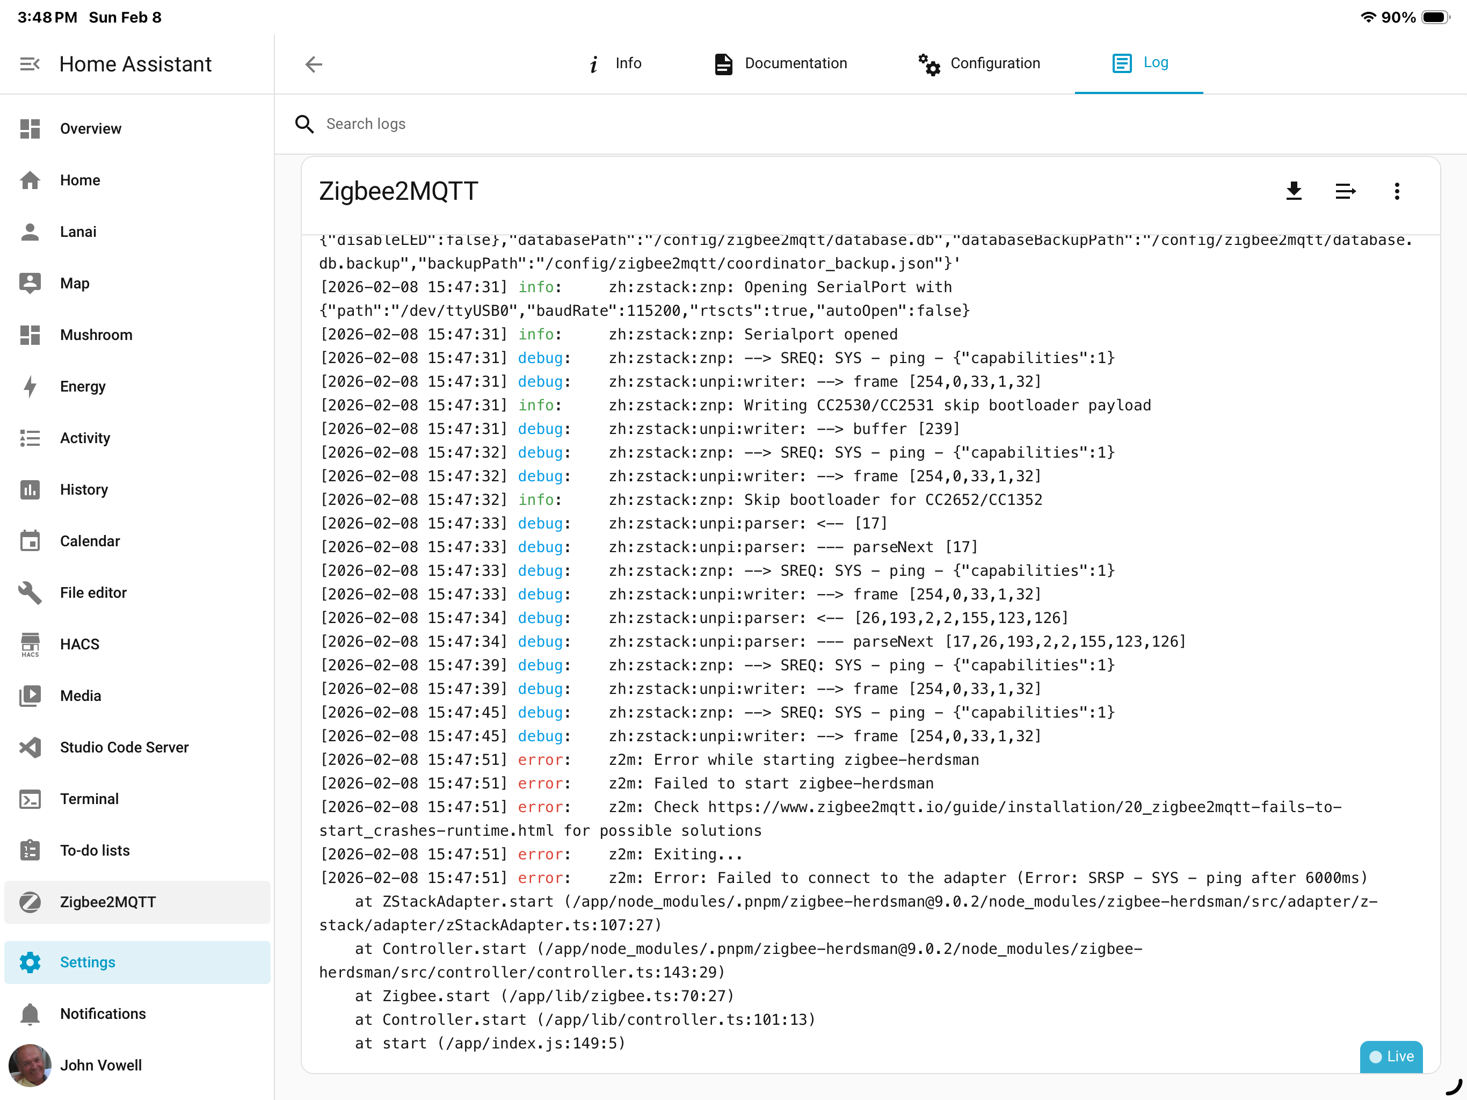
Task: Toggle log line wrap icon
Action: pos(1345,191)
